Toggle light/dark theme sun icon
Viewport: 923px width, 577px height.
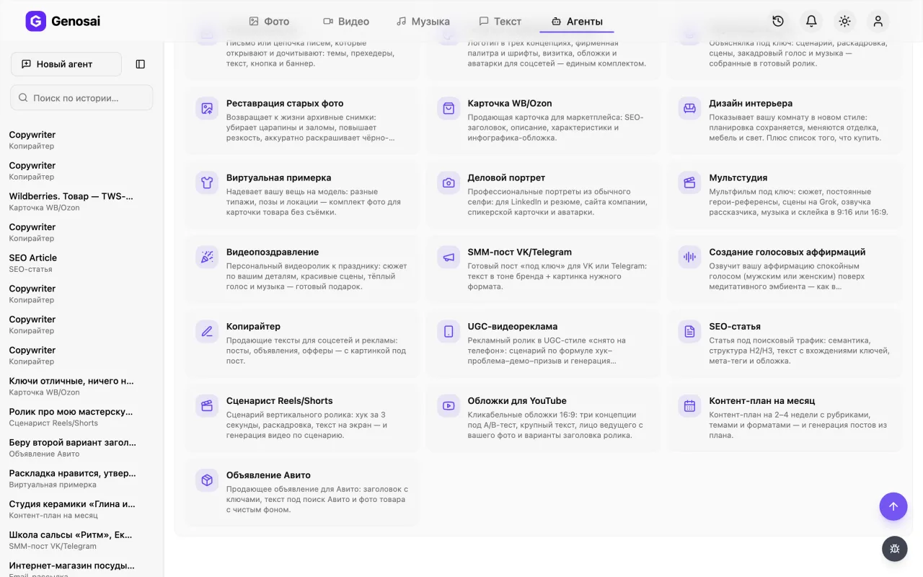click(x=845, y=22)
